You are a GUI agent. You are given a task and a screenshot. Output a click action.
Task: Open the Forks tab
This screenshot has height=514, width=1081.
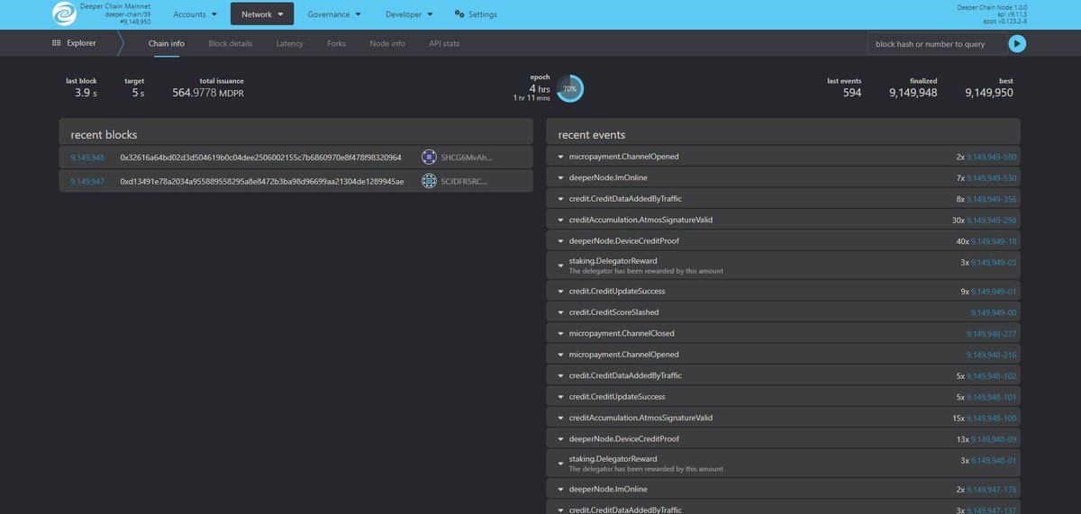point(337,43)
